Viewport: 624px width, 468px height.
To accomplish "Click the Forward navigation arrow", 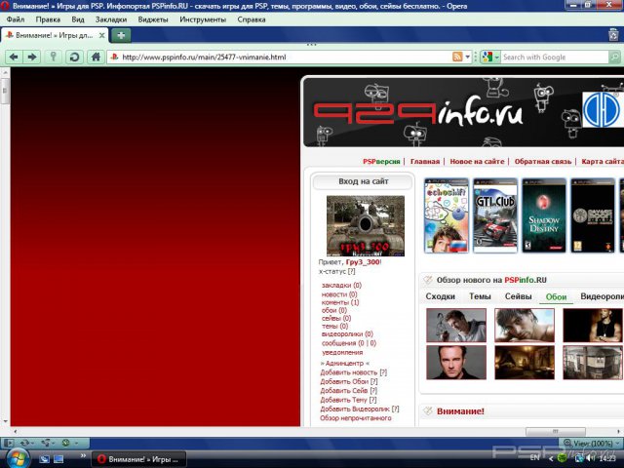I will (x=32, y=58).
